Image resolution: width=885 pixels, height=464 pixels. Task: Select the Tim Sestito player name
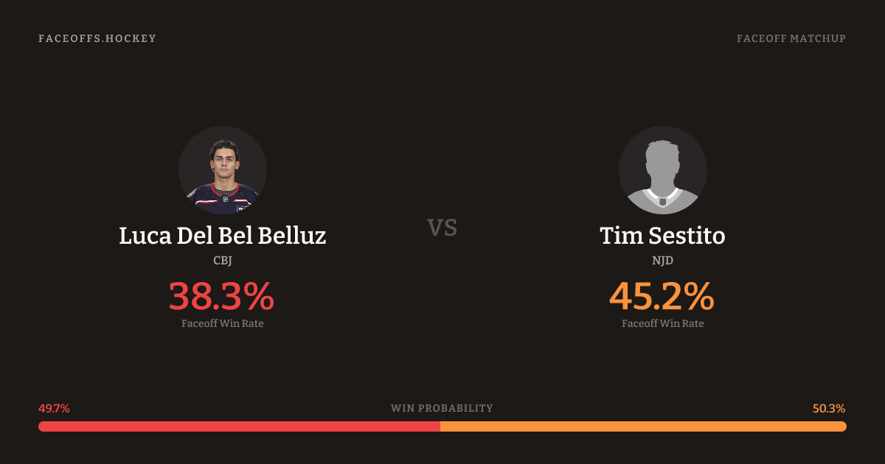click(662, 236)
